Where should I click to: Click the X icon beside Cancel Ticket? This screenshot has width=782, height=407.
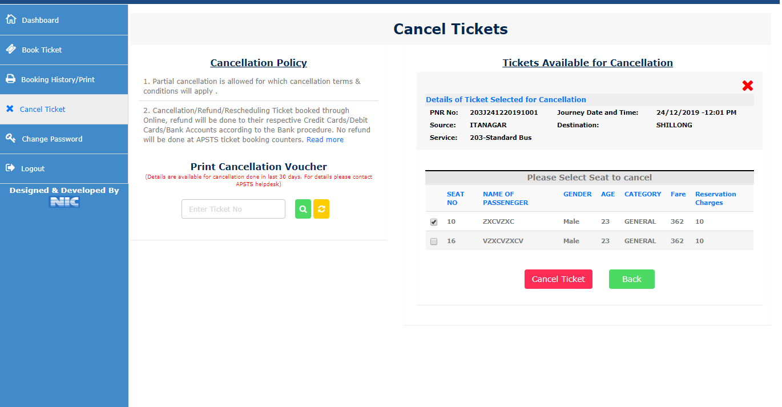[10, 108]
